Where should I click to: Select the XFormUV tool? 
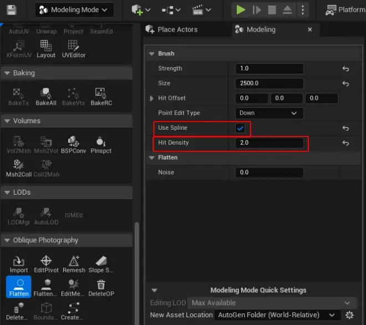pyautogui.click(x=19, y=49)
